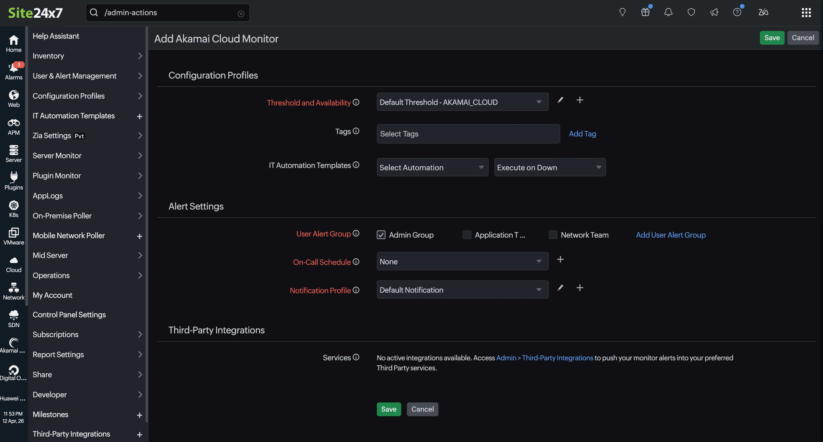The image size is (823, 442).
Task: Click the Add User Alert Group link
Action: 671,234
